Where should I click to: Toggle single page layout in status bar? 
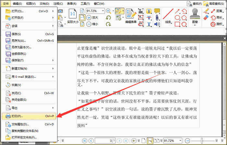[143, 140]
